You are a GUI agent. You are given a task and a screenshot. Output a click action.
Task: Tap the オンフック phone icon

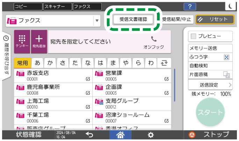(x=154, y=43)
